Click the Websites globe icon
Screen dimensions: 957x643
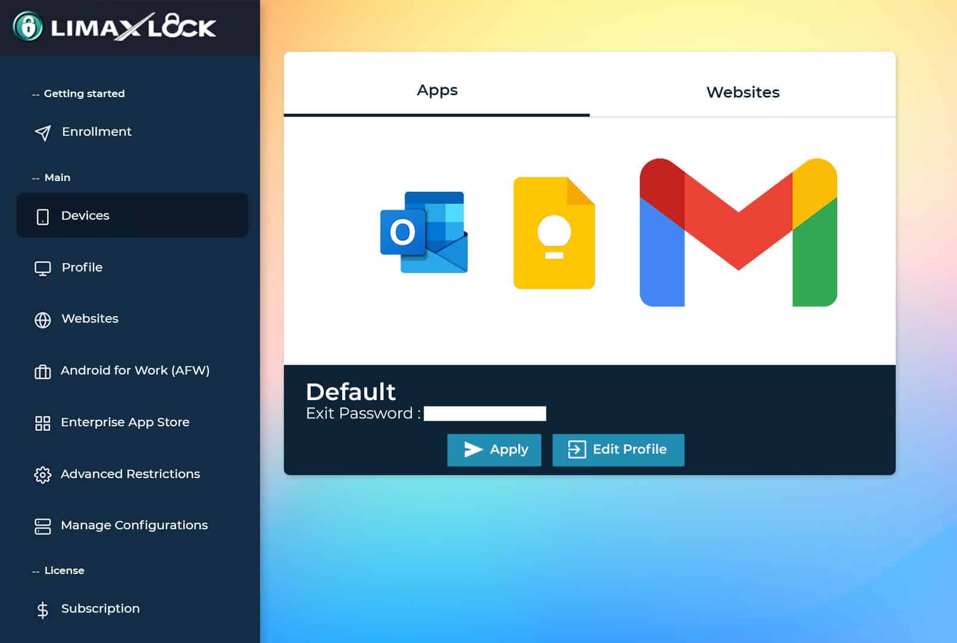point(43,320)
